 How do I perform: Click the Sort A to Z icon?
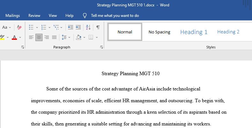tap(88, 27)
